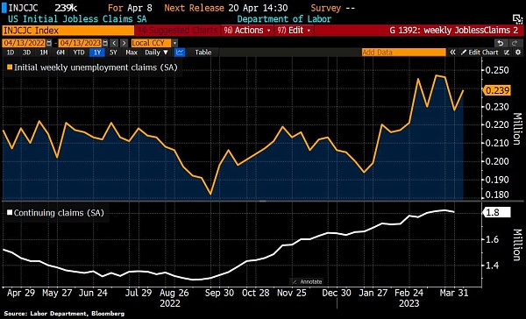Click the Add Data input field
This screenshot has width=526, height=319.
coord(404,53)
